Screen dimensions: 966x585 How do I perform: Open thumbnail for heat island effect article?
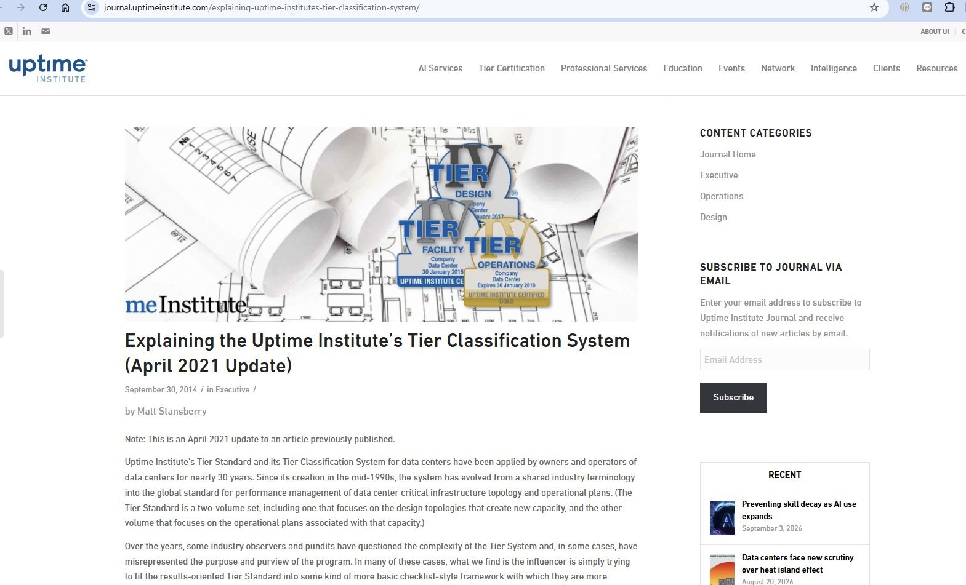click(x=722, y=570)
